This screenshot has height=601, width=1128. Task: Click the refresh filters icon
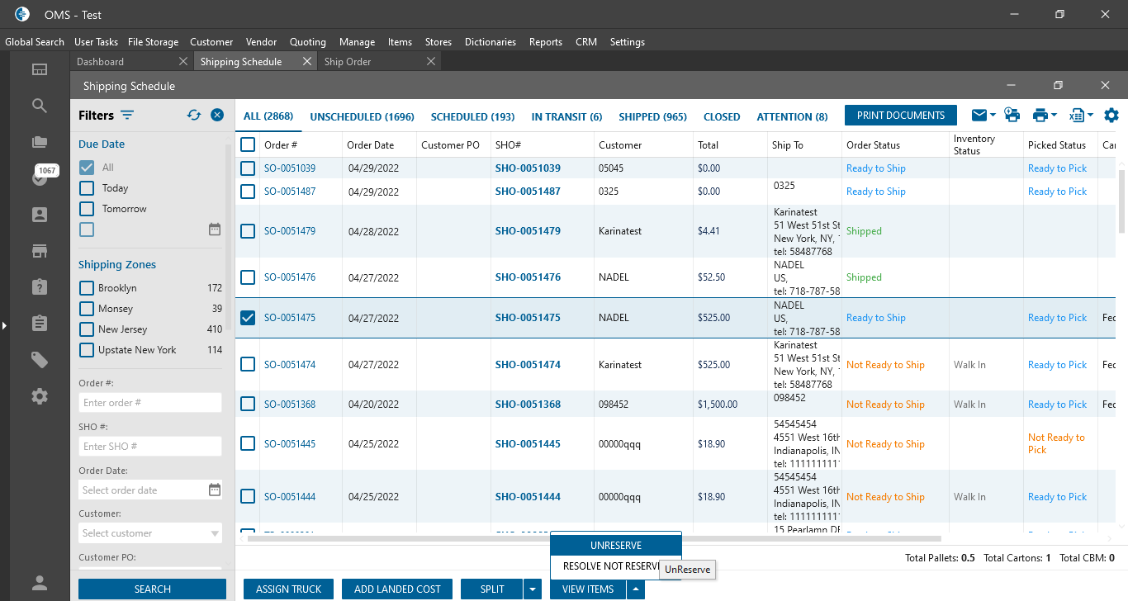(x=194, y=116)
